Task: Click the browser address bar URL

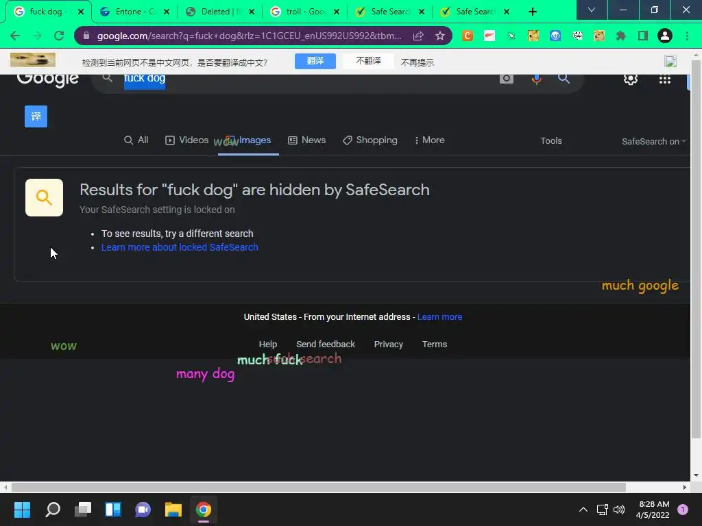Action: point(249,36)
